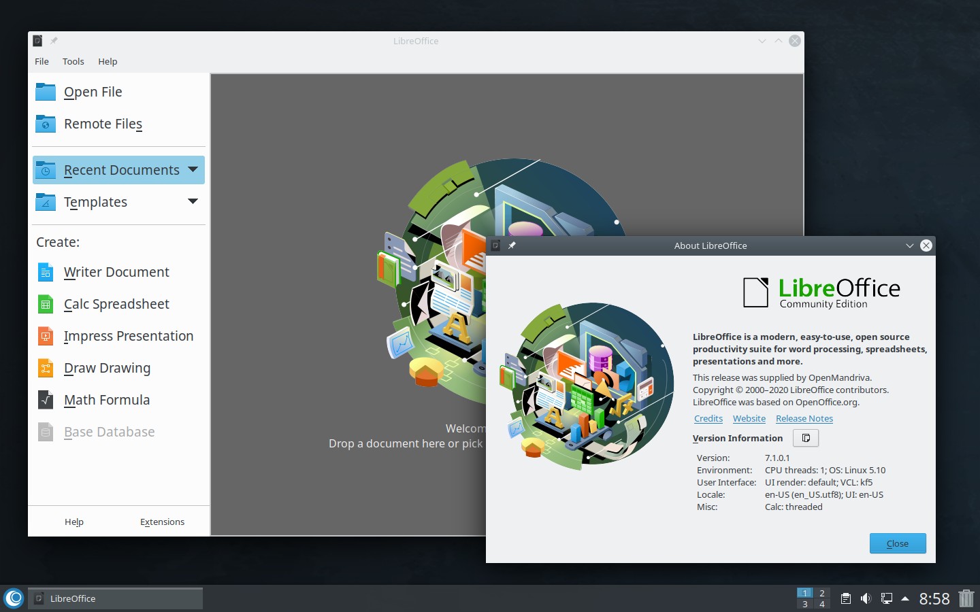Click the circular artwork image in About dialog
The image size is (980, 612).
click(x=587, y=386)
